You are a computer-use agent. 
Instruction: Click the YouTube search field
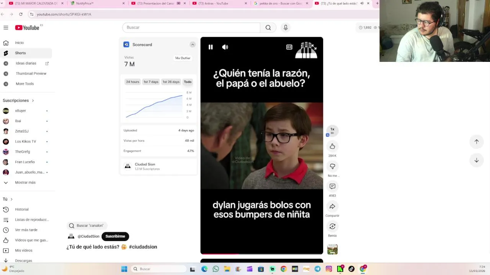click(191, 27)
